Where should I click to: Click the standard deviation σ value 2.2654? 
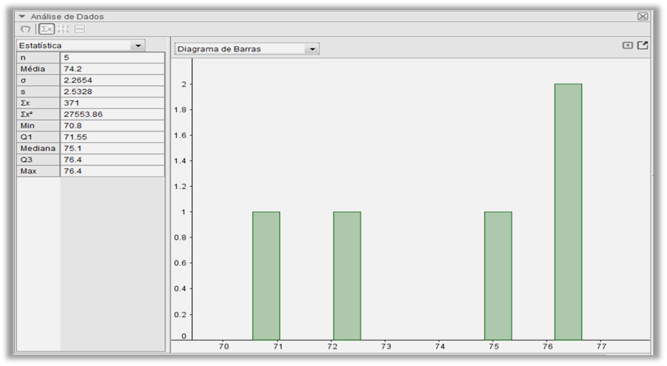coord(112,80)
